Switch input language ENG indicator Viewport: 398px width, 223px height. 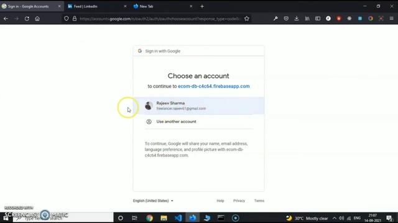pyautogui.click(x=357, y=218)
